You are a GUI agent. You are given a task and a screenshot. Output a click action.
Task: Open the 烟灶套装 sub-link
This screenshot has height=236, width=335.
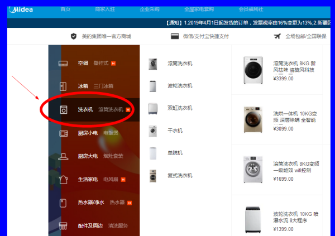[113, 156]
